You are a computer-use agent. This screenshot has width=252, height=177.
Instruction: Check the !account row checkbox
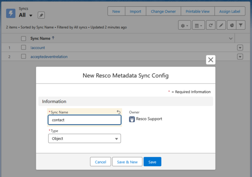[24, 47]
